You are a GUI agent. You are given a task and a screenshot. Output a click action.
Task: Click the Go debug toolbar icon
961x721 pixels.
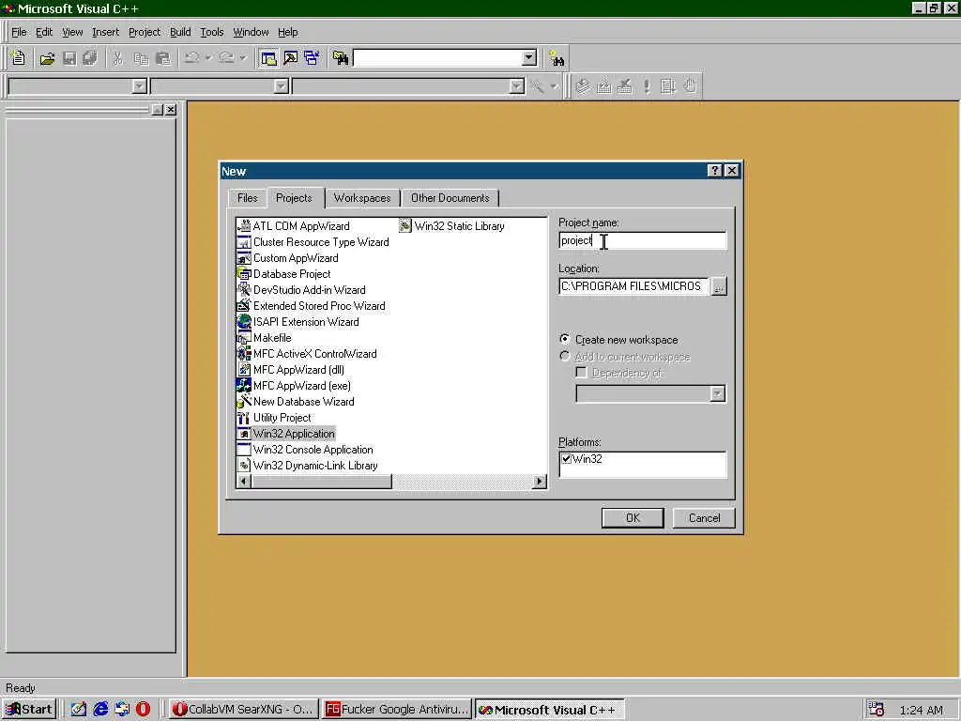pyautogui.click(x=668, y=85)
